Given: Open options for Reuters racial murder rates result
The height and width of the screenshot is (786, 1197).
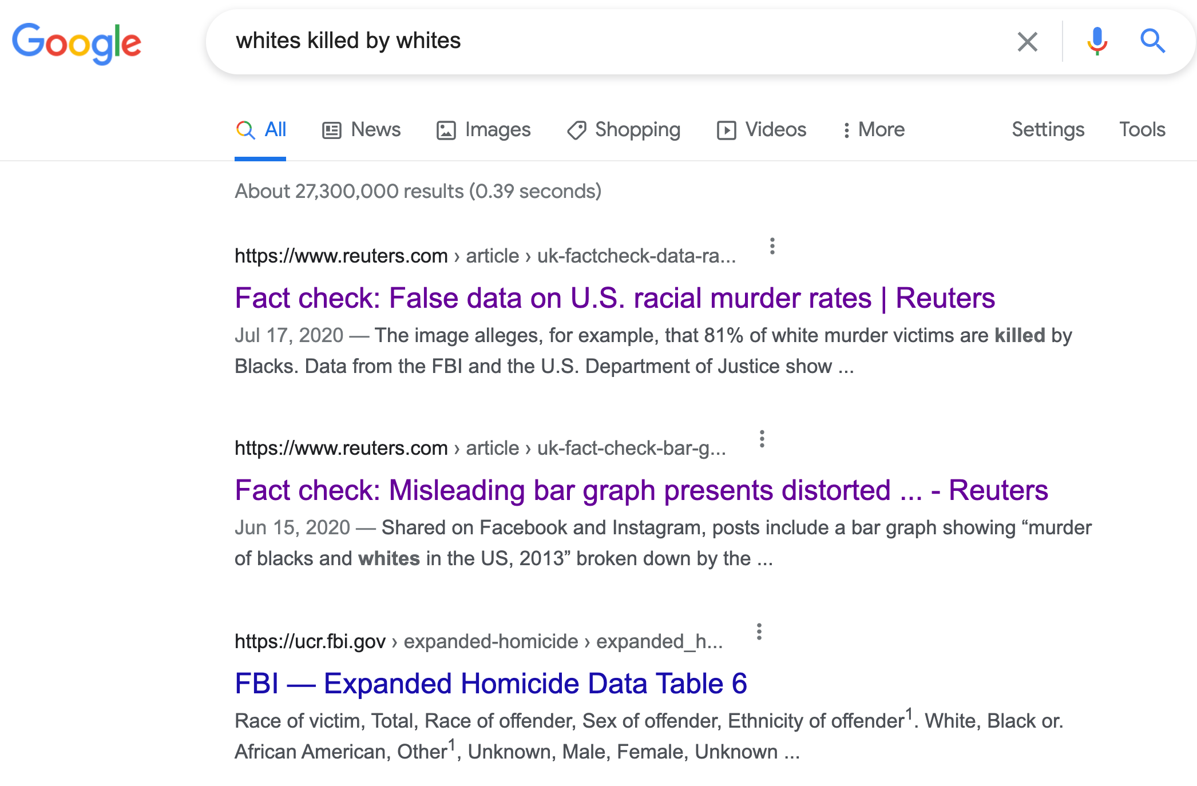Looking at the screenshot, I should point(772,246).
